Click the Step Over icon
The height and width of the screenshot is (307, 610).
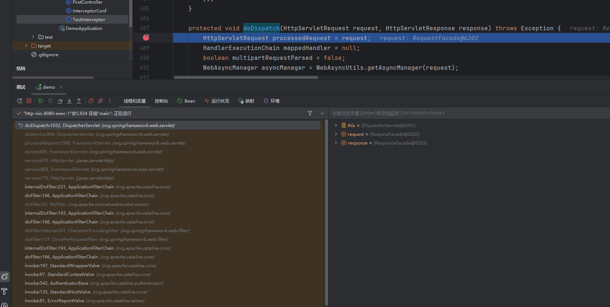tap(60, 101)
